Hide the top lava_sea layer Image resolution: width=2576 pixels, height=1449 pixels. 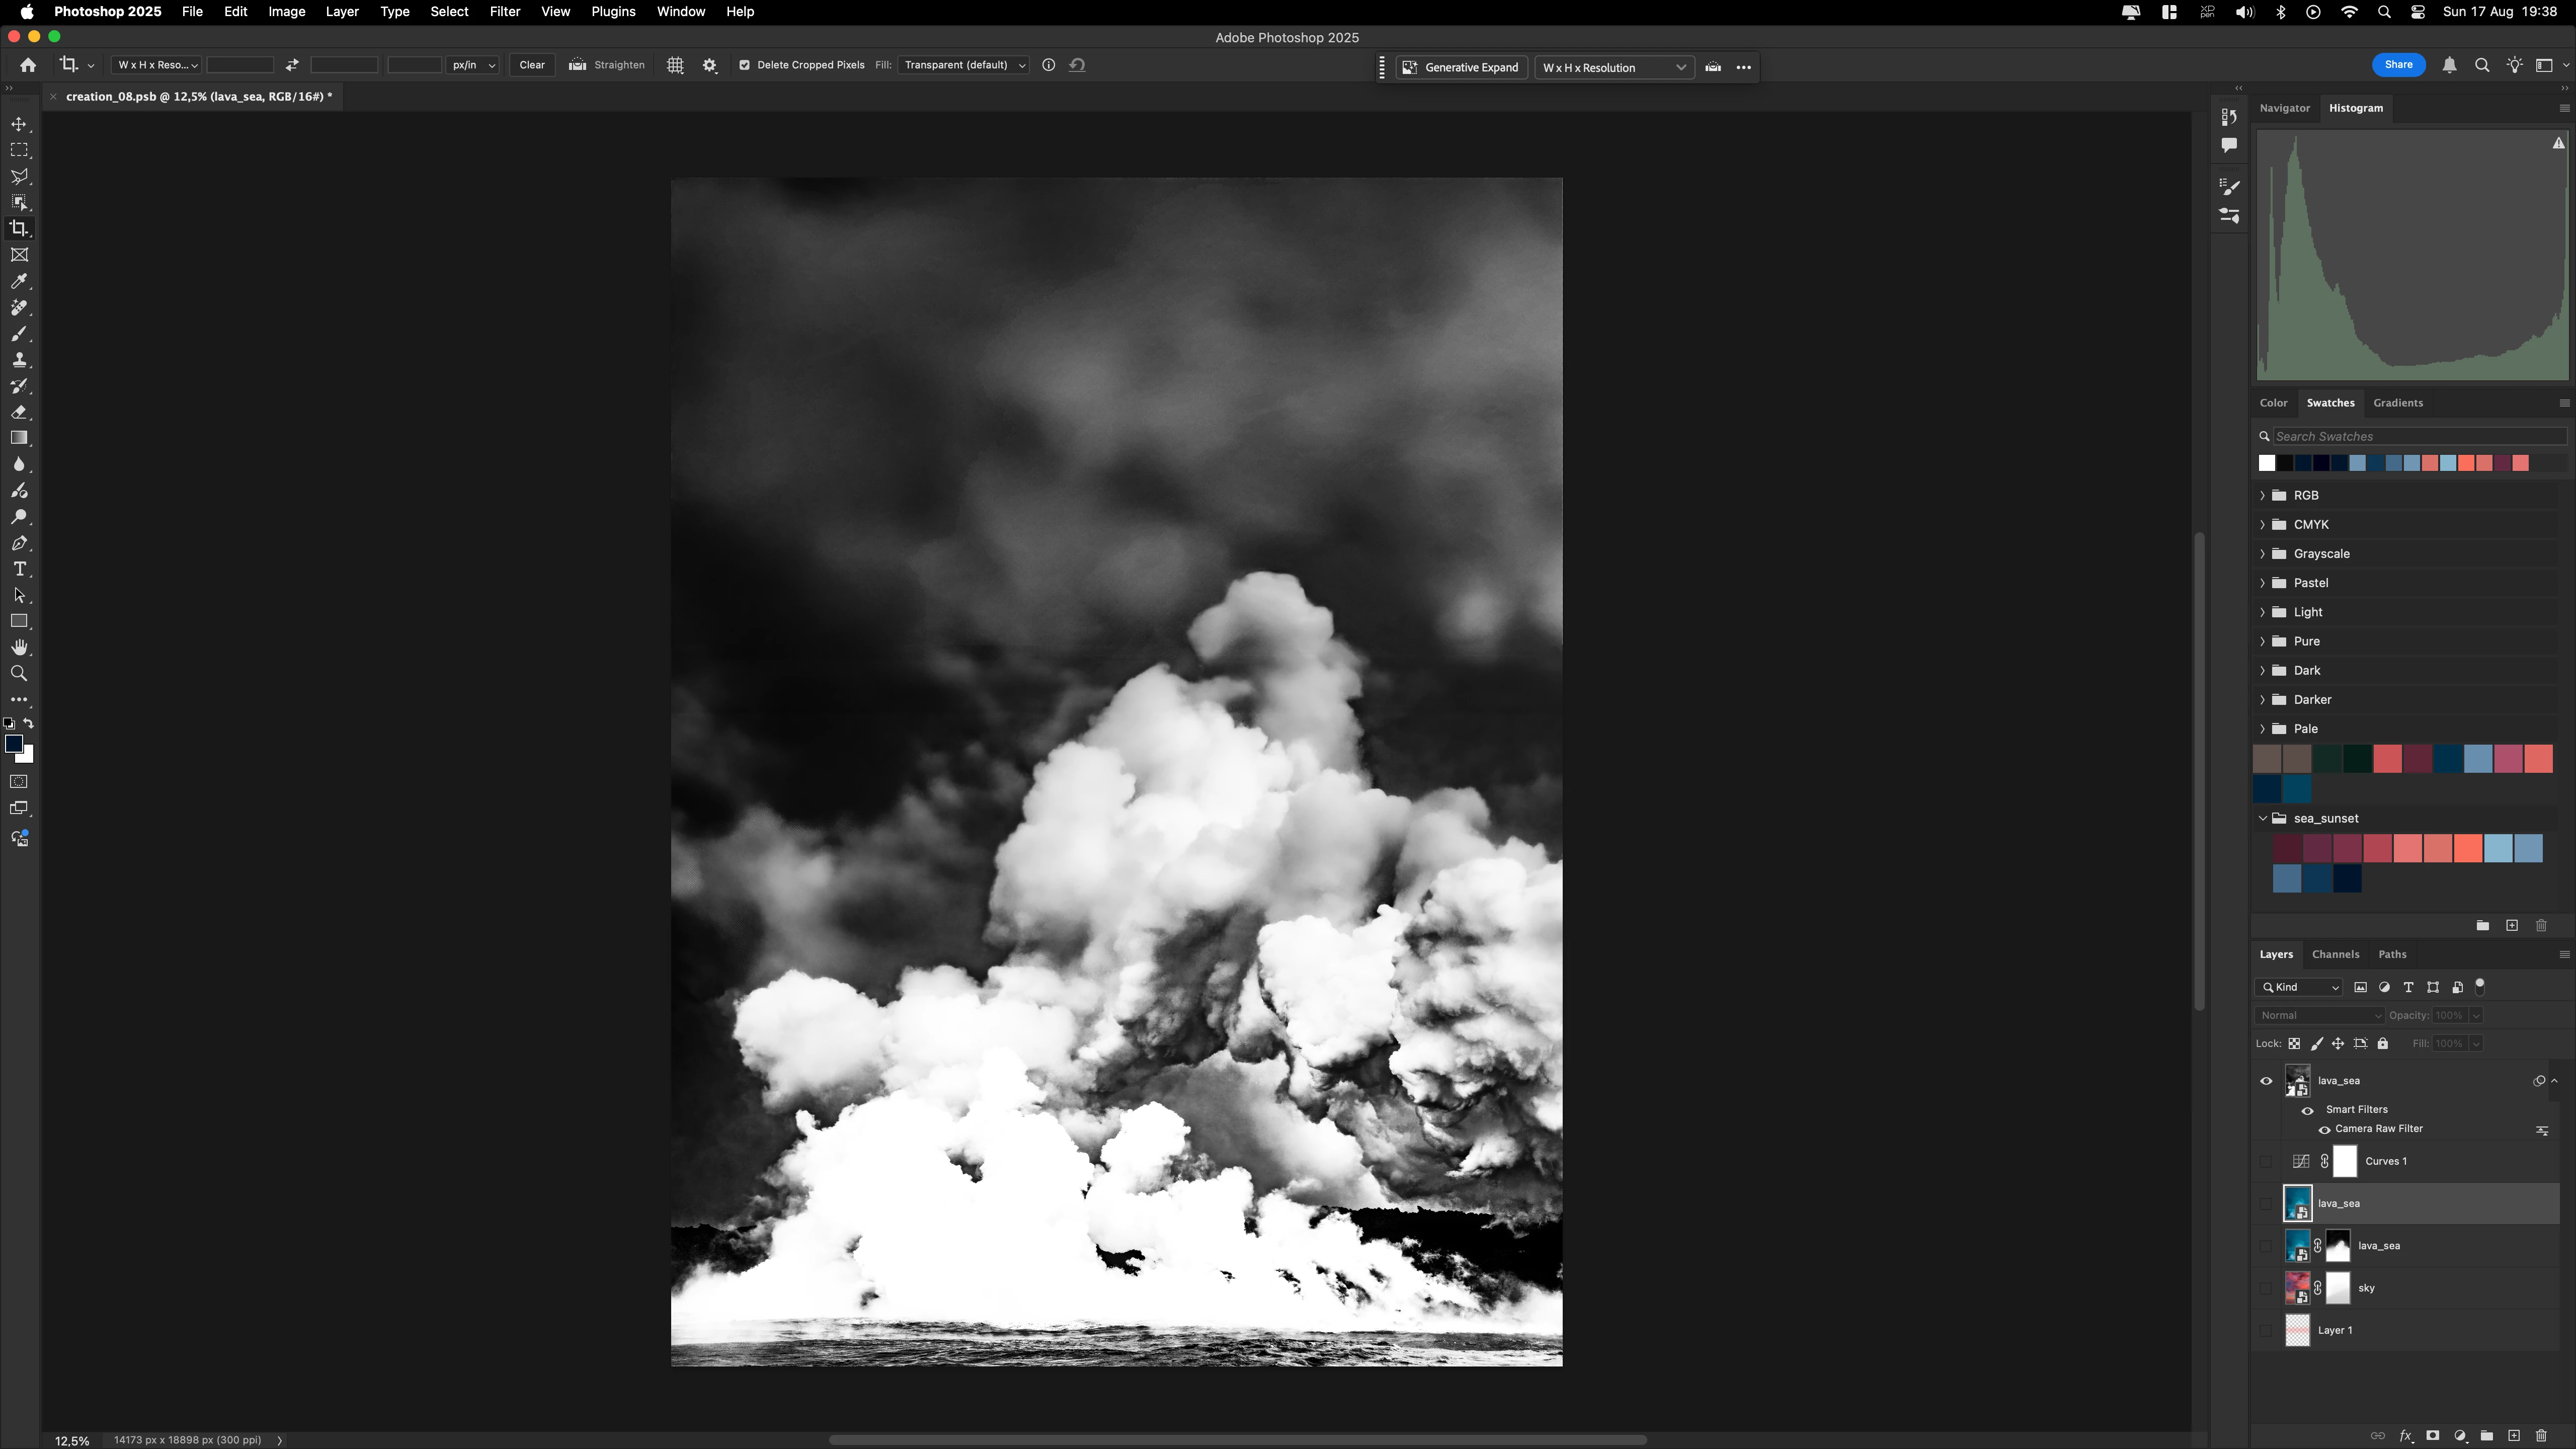(x=2266, y=1081)
